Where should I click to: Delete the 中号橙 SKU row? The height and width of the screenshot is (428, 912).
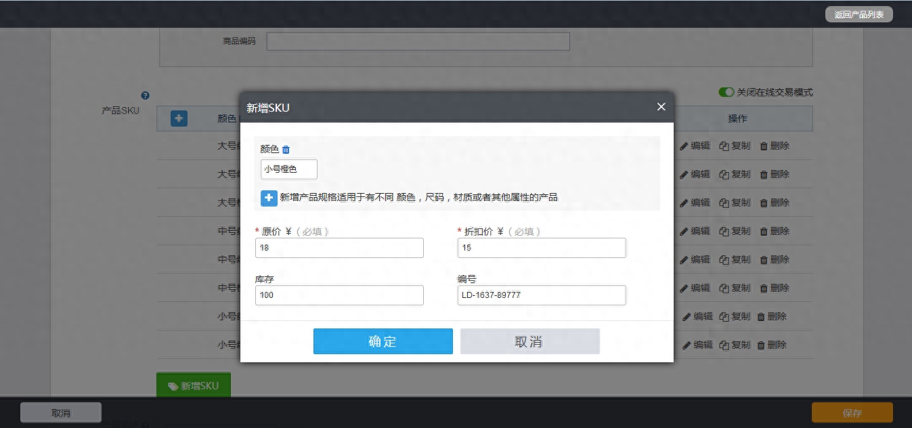coord(775,288)
